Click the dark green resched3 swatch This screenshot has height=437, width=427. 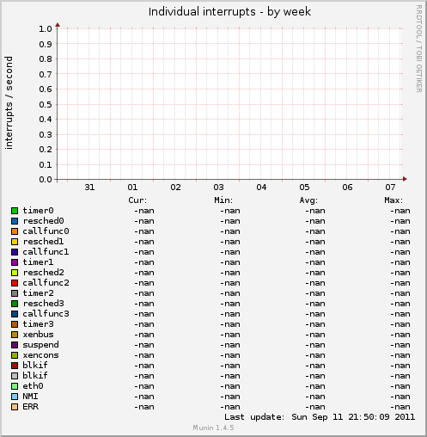(x=15, y=304)
